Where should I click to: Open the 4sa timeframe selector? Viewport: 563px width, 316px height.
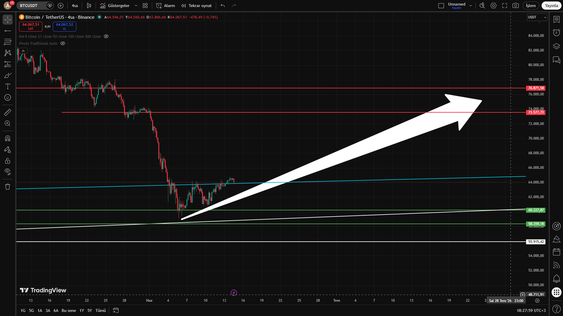pyautogui.click(x=75, y=6)
